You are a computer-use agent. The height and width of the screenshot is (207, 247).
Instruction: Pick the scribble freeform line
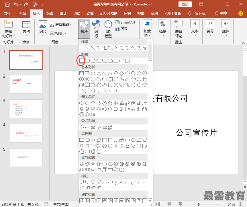[x=145, y=48]
